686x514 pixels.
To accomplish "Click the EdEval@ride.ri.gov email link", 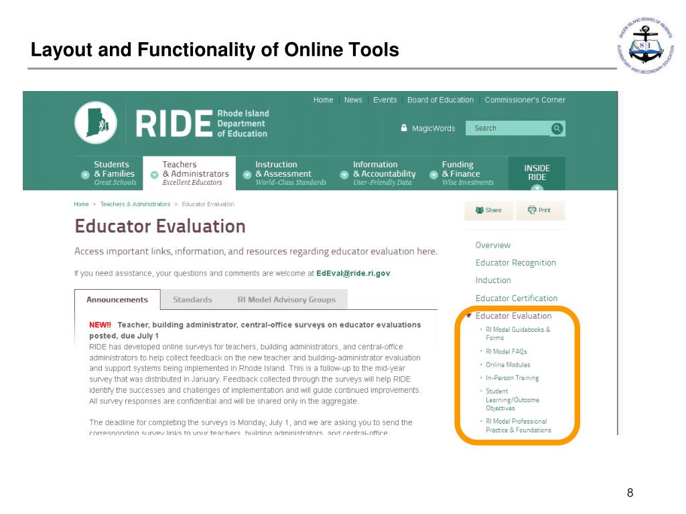I will pyautogui.click(x=353, y=273).
